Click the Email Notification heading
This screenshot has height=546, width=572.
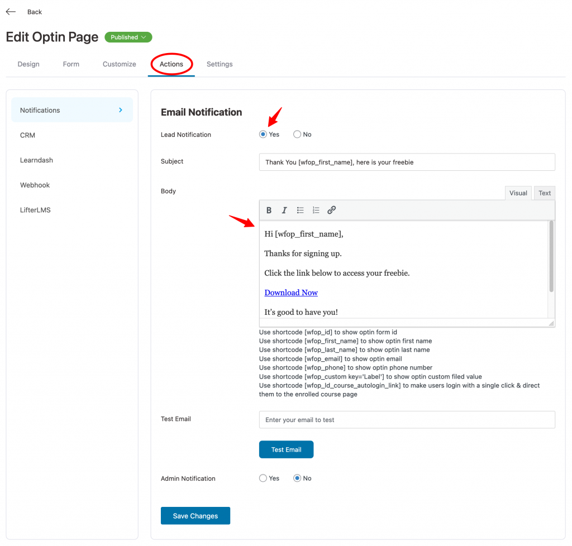click(x=201, y=112)
